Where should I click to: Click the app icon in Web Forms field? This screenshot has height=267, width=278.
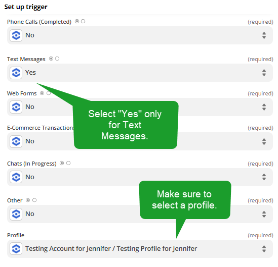pyautogui.click(x=16, y=107)
